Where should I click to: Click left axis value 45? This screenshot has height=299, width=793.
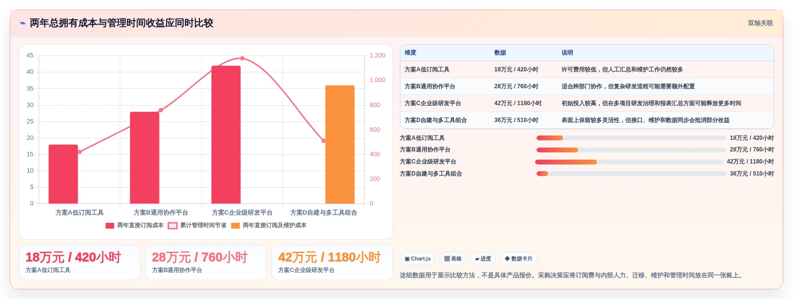pyautogui.click(x=30, y=55)
